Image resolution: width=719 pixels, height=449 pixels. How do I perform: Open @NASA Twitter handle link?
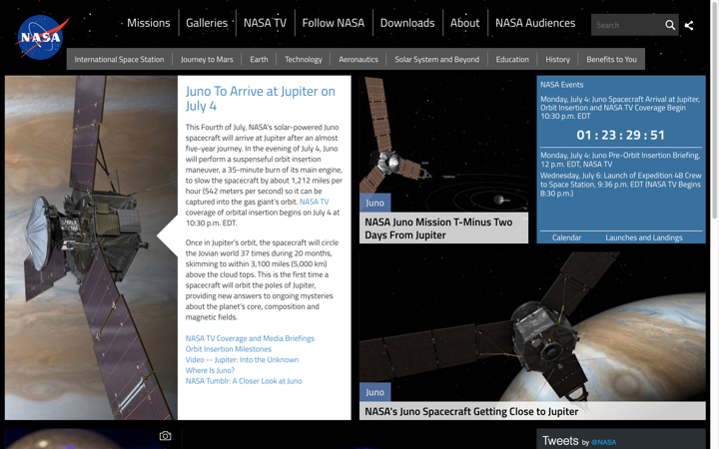603,442
